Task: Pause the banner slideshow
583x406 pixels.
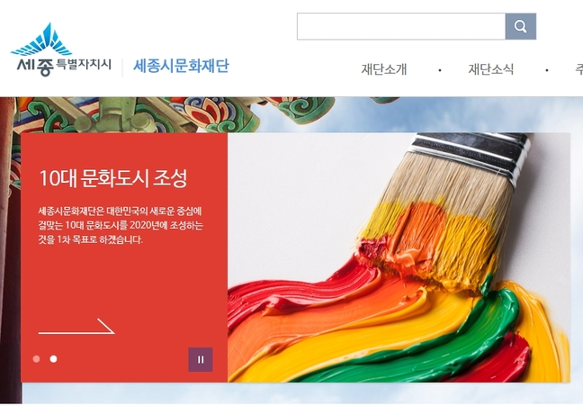Action: [x=201, y=359]
